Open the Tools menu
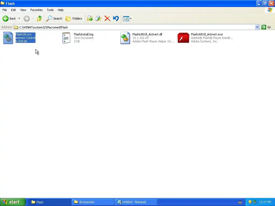Viewport: 275px width, 206px height. pyautogui.click(x=50, y=10)
